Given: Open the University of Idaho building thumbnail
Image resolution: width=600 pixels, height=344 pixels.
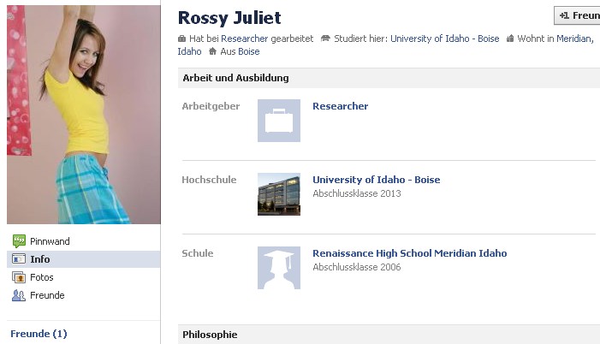Looking at the screenshot, I should coord(278,194).
